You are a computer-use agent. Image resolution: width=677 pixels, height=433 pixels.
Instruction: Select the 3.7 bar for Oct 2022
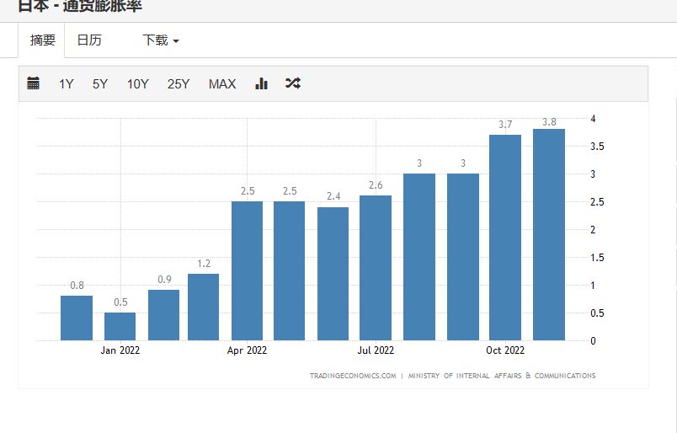tap(505, 238)
